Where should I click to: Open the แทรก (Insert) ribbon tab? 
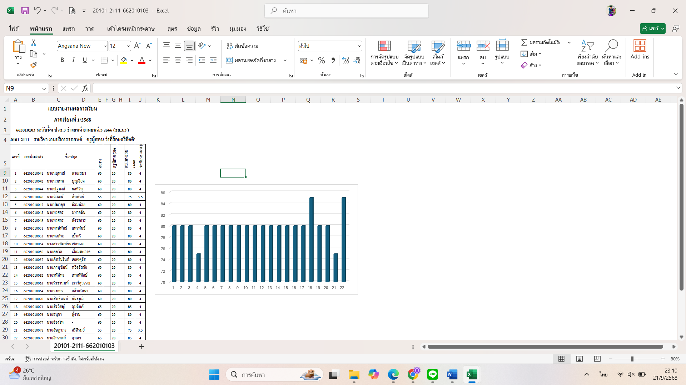(x=68, y=29)
